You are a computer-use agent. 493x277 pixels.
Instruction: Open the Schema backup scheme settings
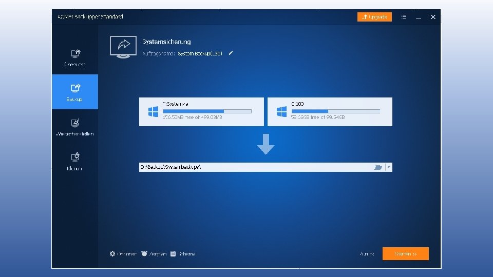(183, 254)
